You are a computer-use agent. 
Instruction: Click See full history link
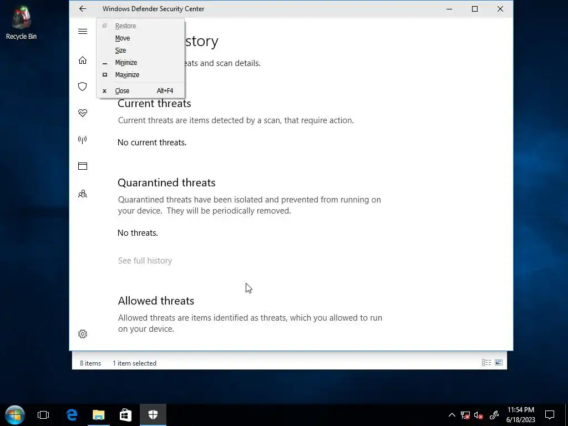coord(145,261)
